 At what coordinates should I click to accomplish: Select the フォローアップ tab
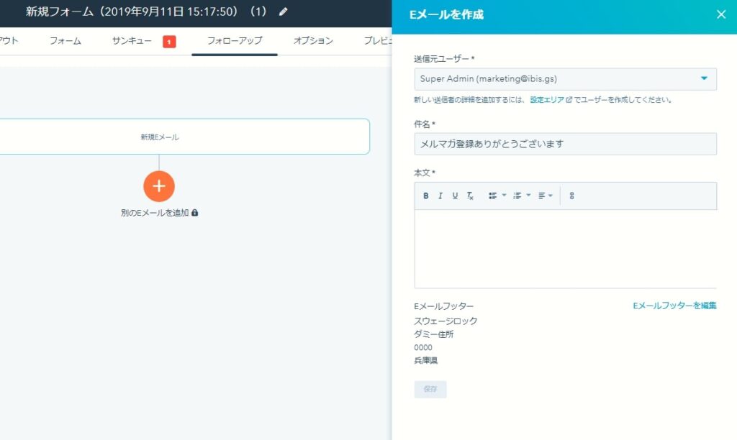click(235, 41)
